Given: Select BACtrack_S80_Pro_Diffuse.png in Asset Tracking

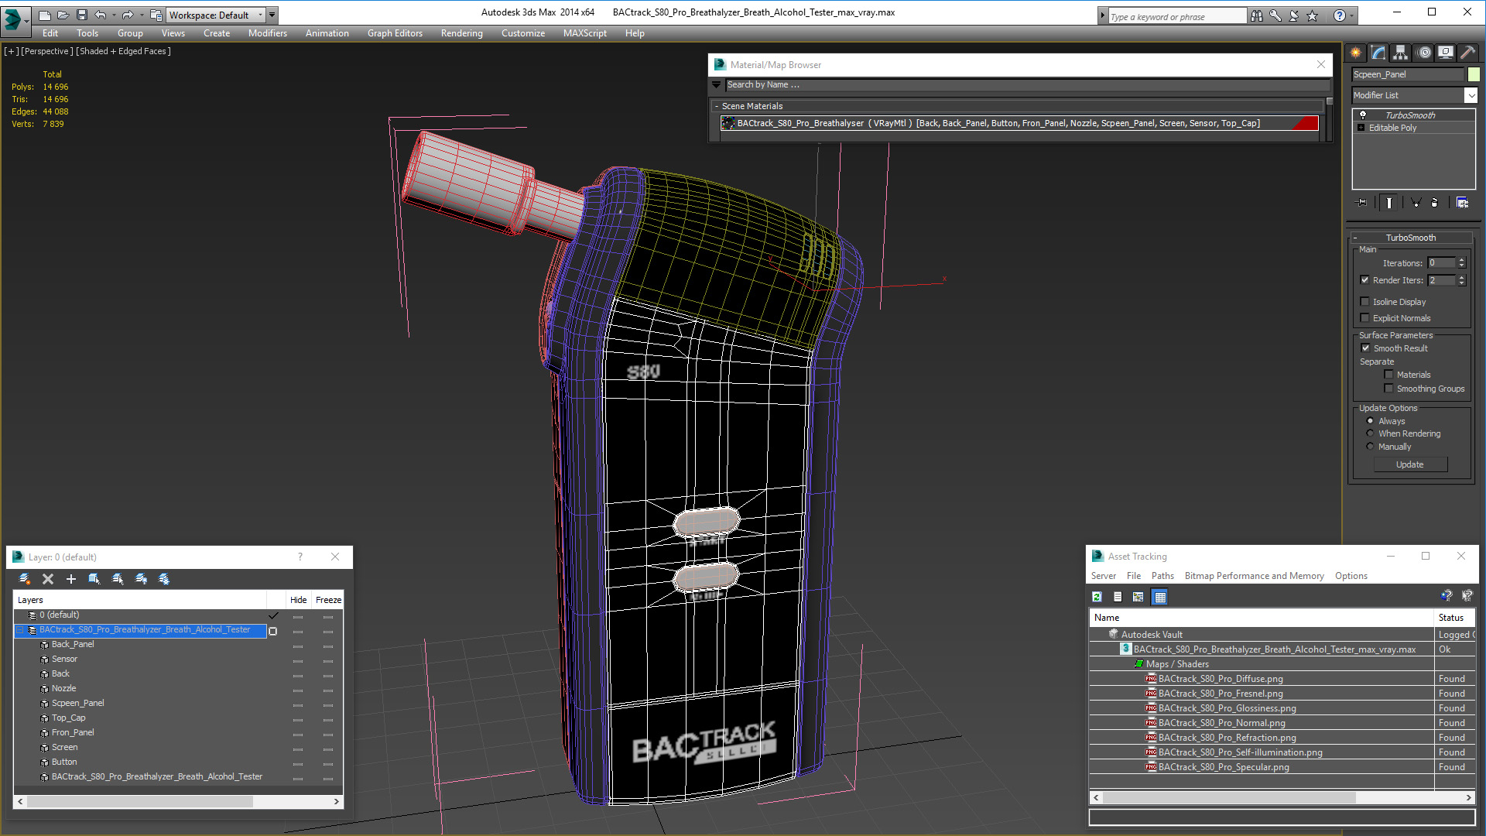Looking at the screenshot, I should pos(1221,679).
